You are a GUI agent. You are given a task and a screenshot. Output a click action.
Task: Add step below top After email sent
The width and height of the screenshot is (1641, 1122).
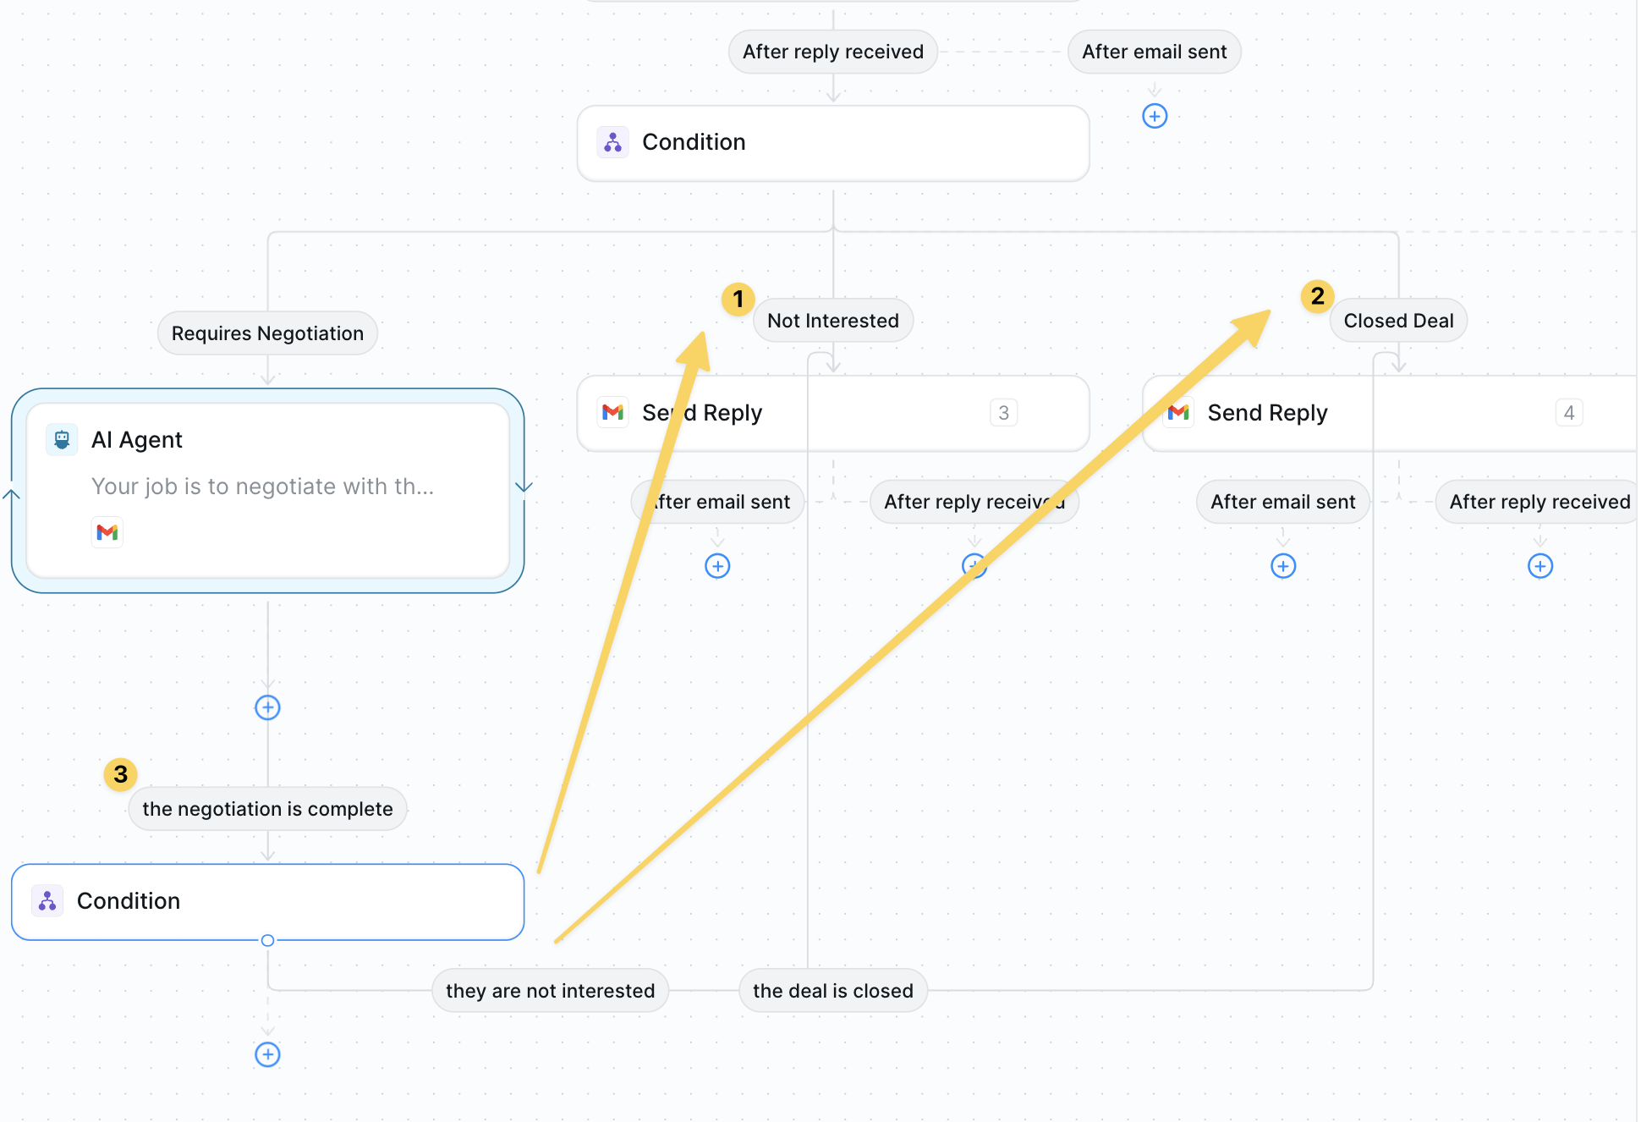(1155, 116)
